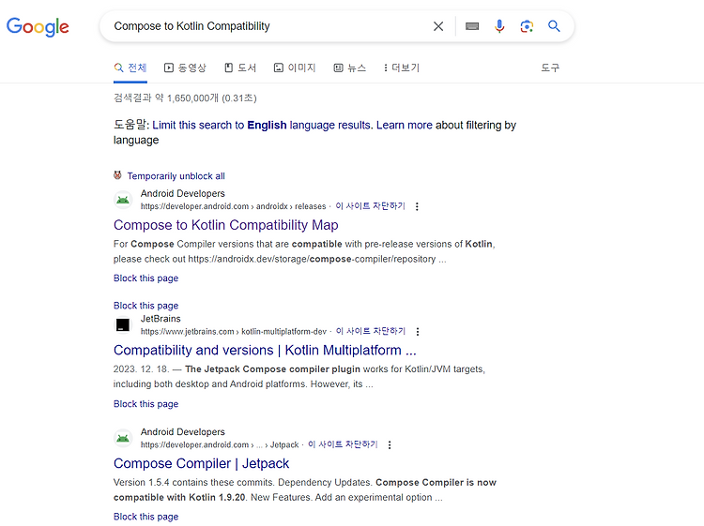Image resolution: width=704 pixels, height=526 pixels.
Task: Click Block this page under JetBrains snippet
Action: tap(145, 404)
